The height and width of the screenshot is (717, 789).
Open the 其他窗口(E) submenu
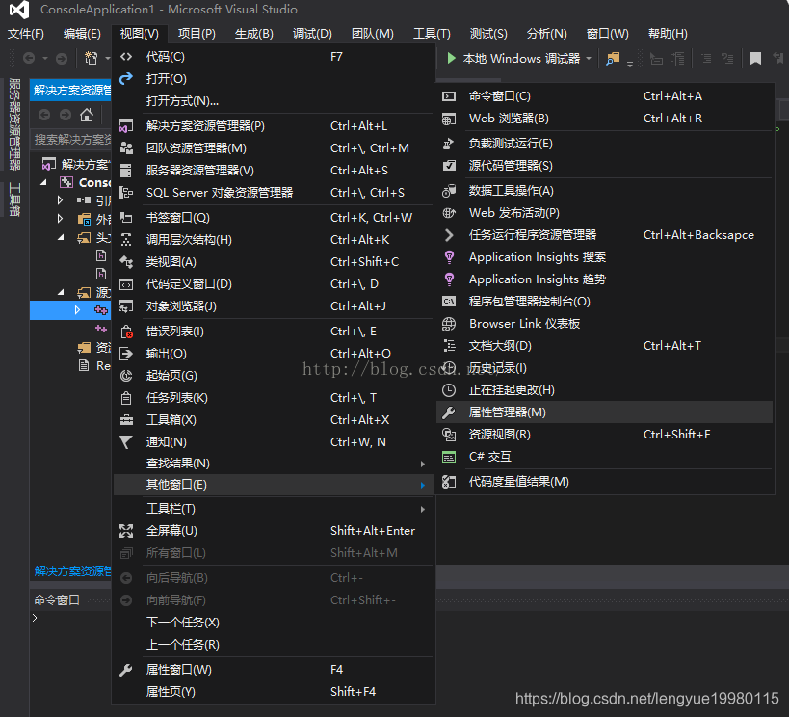pyautogui.click(x=274, y=485)
